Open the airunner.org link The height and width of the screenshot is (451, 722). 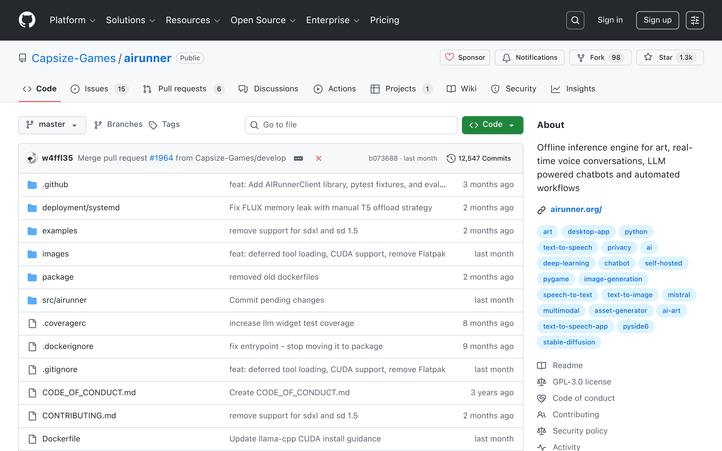pyautogui.click(x=576, y=209)
